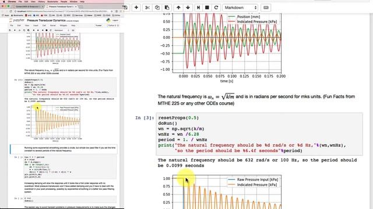
Task: Select Pressure Transducer Dynamics browser tab
Action: click(x=61, y=6)
